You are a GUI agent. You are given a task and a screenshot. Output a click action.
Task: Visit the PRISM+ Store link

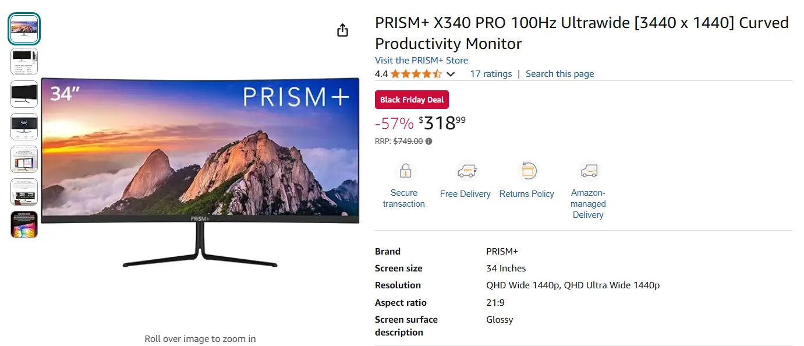pyautogui.click(x=421, y=60)
